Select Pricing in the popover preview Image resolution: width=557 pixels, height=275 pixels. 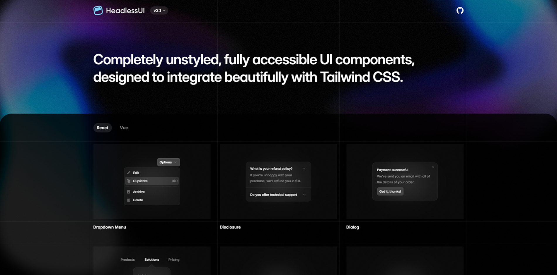(x=174, y=259)
